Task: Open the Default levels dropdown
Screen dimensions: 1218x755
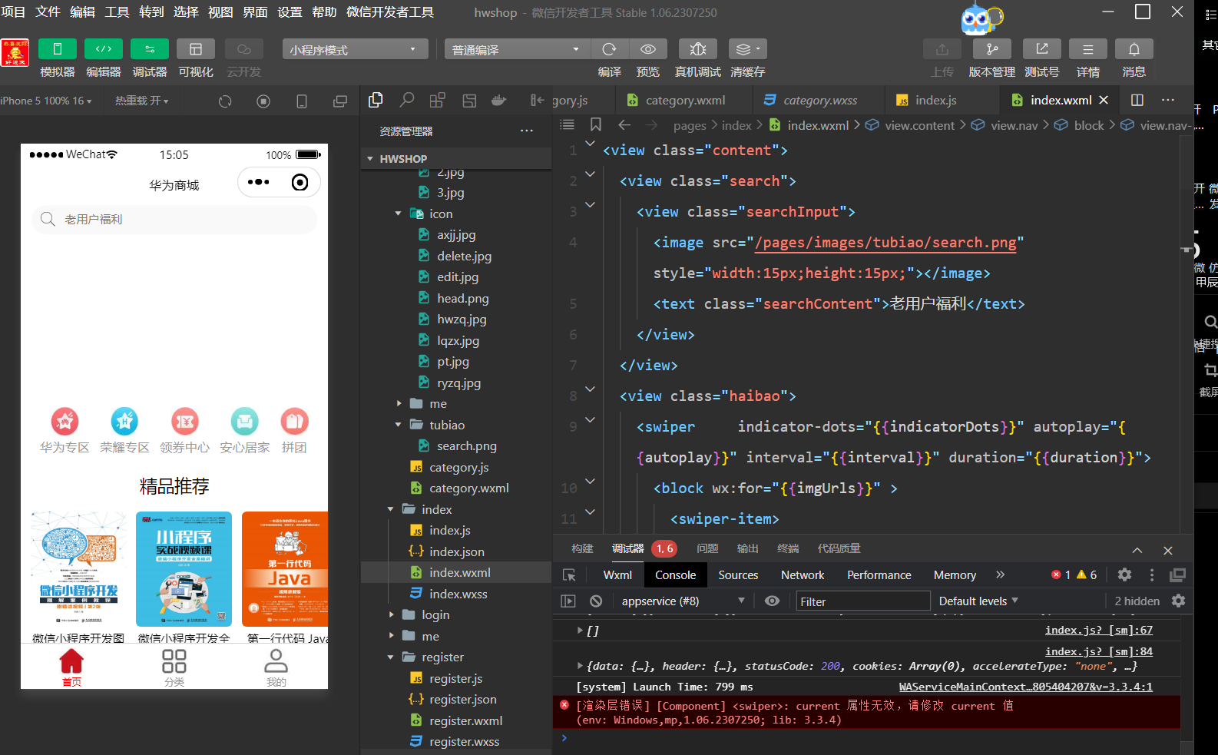Action: click(x=978, y=601)
